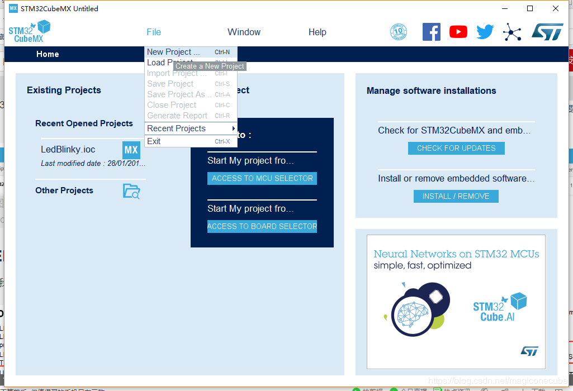573x391 pixels.
Task: Click ACCESS TO MCU SELECTOR button
Action: coord(262,178)
